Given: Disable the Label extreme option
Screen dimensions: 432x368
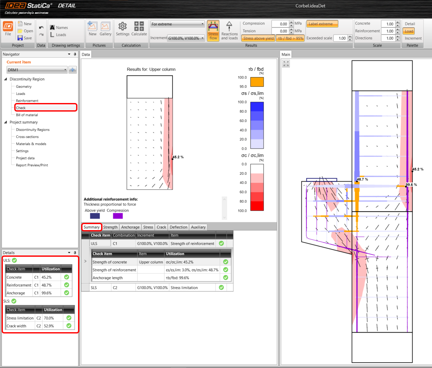Looking at the screenshot, I should point(322,23).
